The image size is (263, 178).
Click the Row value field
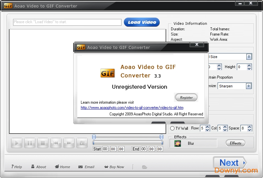203,128
